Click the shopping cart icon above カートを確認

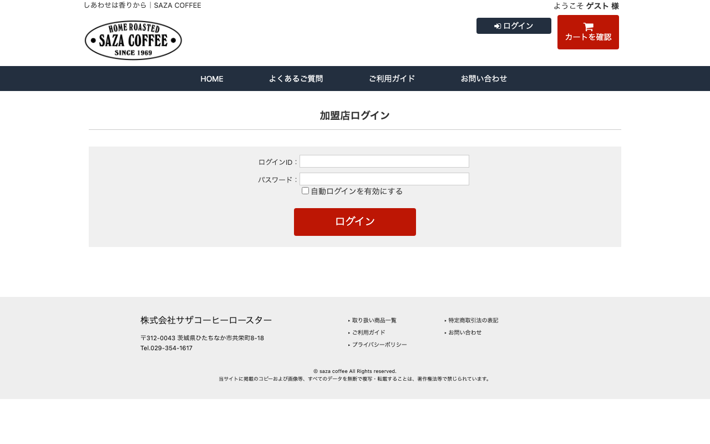[587, 26]
